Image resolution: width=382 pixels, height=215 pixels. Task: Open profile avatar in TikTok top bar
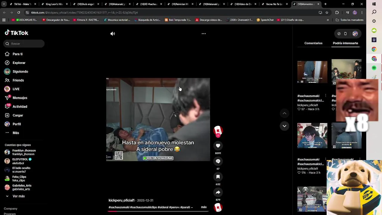(x=355, y=34)
